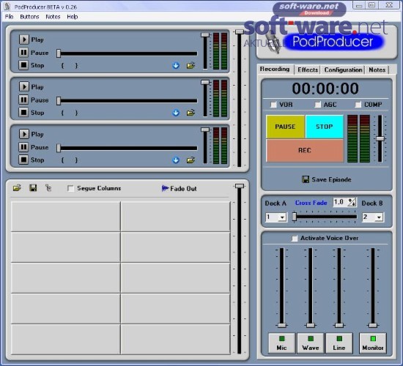The height and width of the screenshot is (366, 403).
Task: Open file folder icon on second deck
Action: coord(191,113)
